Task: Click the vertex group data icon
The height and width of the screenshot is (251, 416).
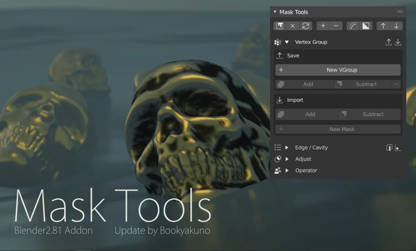Action: [x=278, y=42]
